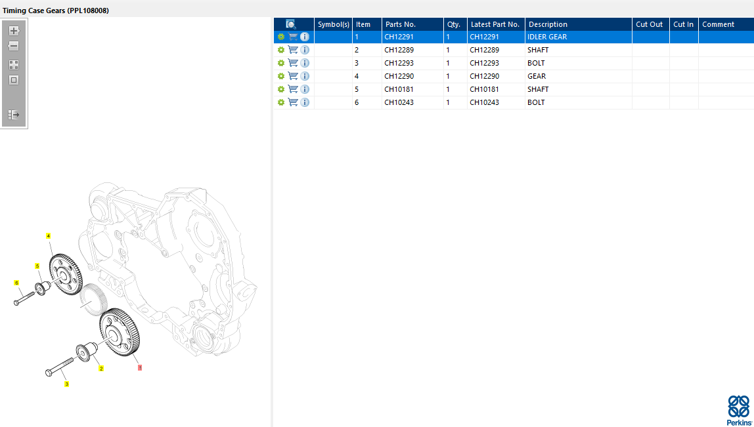Click the Description column header
The height and width of the screenshot is (427, 754).
point(579,24)
